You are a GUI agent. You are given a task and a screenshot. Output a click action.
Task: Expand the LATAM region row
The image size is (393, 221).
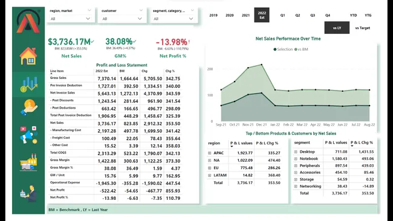point(210,175)
